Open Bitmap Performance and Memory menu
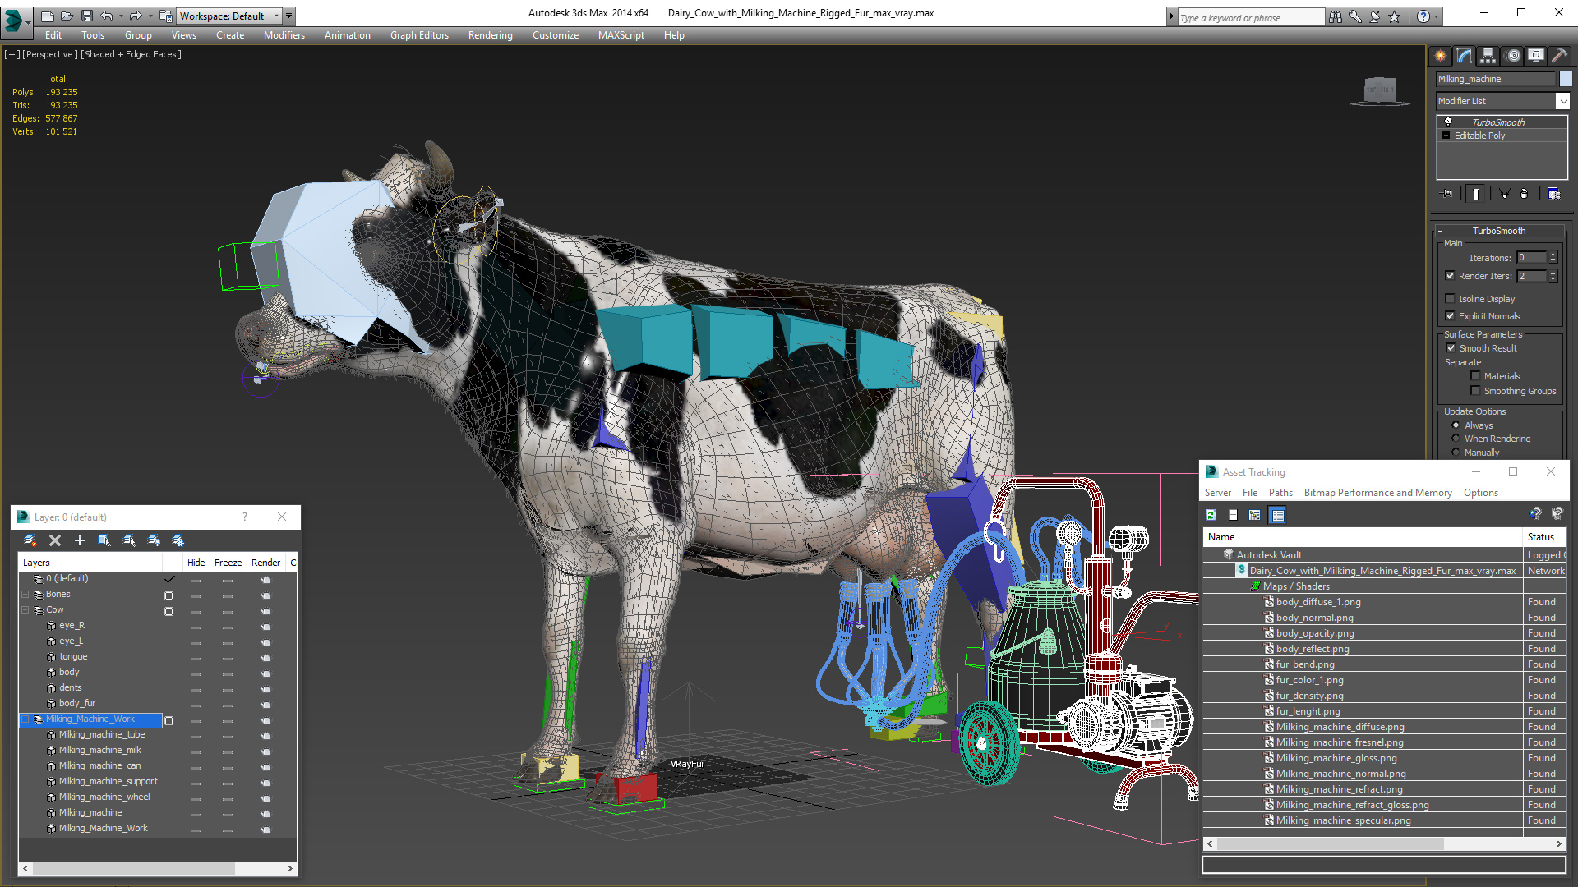This screenshot has height=887, width=1578. [1377, 493]
